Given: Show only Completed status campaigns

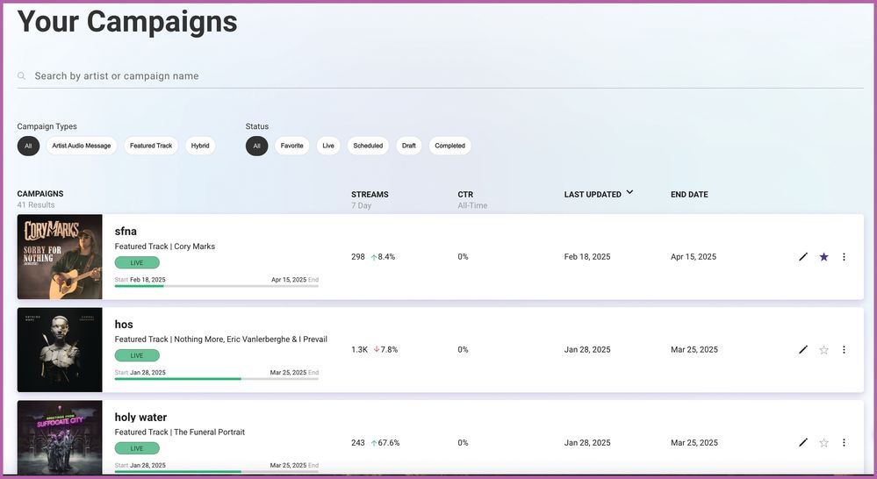Looking at the screenshot, I should pos(449,146).
